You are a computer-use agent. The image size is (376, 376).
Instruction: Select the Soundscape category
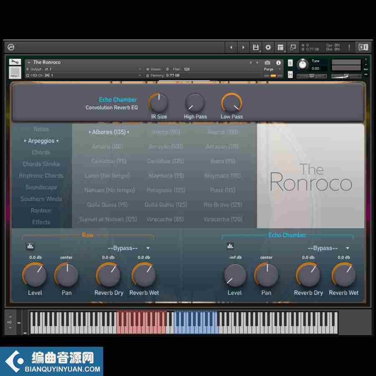pos(41,187)
